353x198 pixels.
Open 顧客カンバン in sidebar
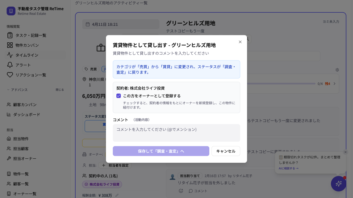click(35, 105)
